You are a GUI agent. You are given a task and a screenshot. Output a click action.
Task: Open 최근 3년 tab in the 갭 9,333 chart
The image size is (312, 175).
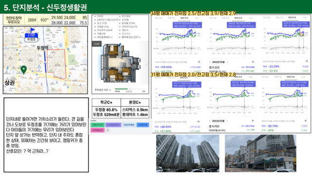(213, 18)
